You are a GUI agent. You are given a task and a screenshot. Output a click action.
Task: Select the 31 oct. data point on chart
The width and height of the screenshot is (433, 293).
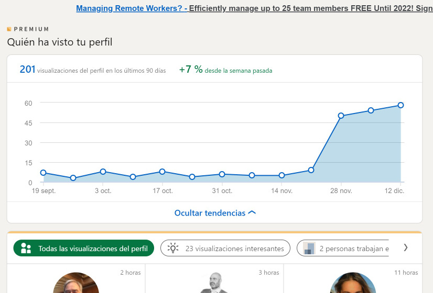pyautogui.click(x=222, y=174)
